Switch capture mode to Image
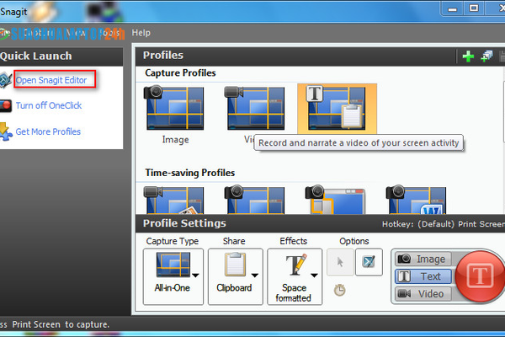This screenshot has height=337, width=505. coord(423,259)
